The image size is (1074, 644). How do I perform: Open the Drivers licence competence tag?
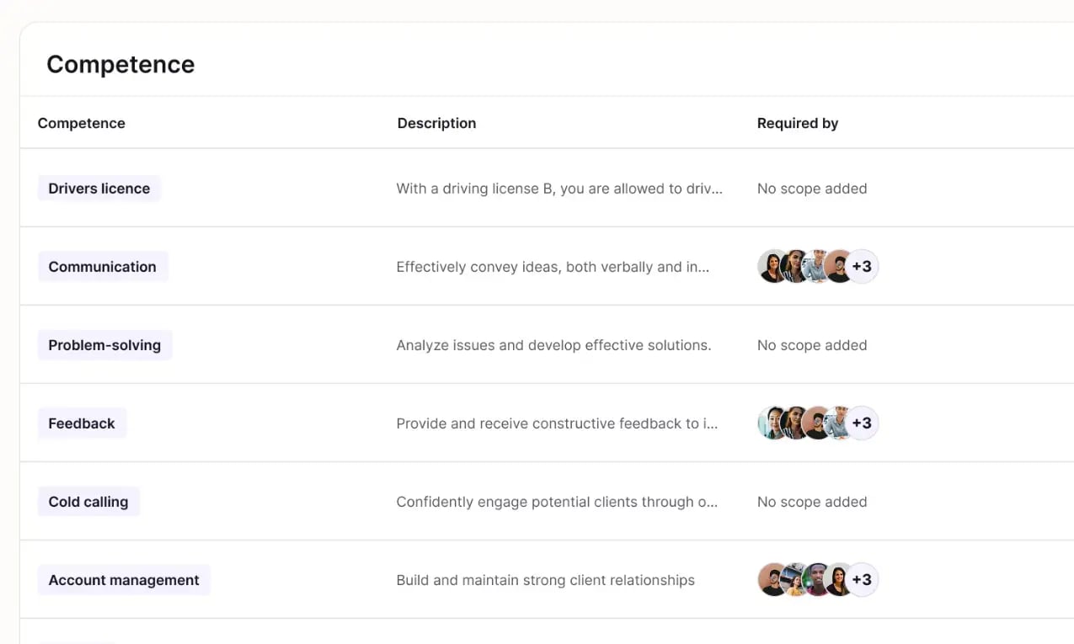99,189
